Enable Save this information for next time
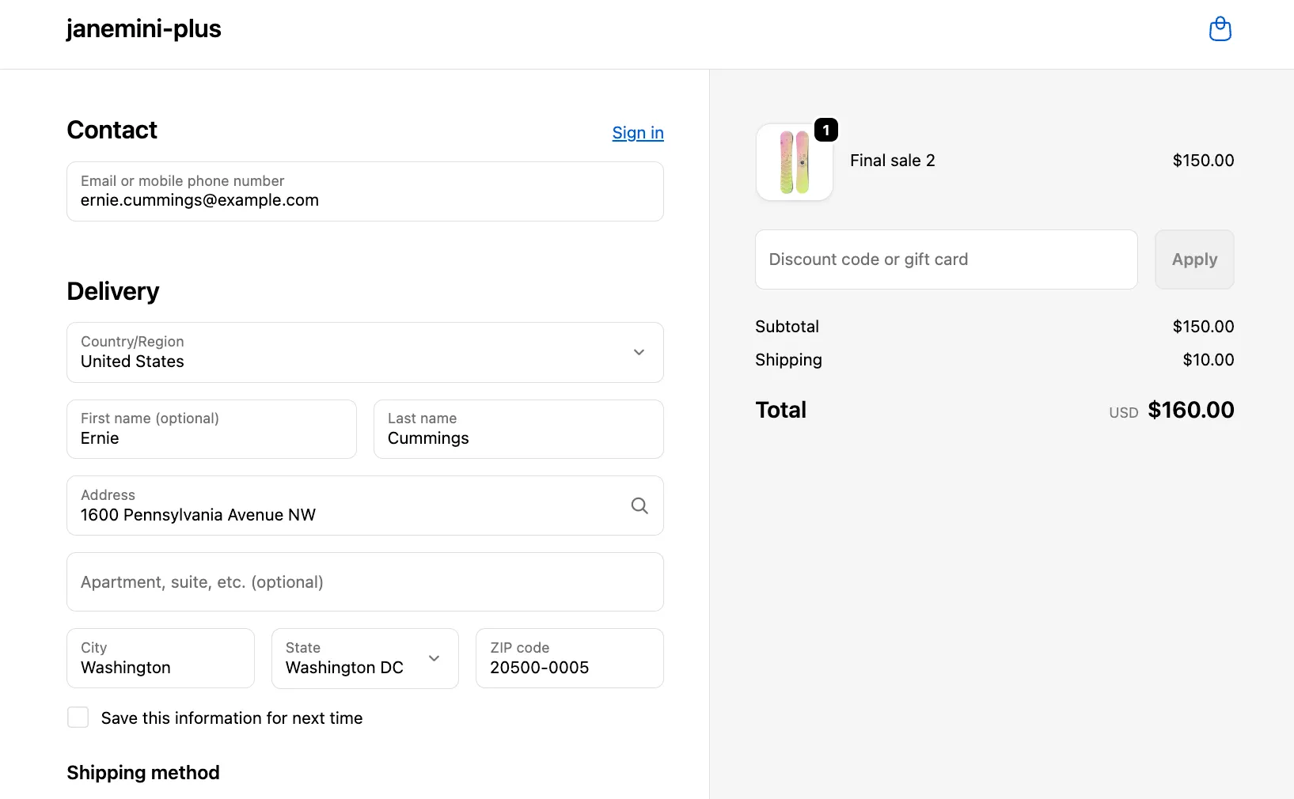 (78, 718)
